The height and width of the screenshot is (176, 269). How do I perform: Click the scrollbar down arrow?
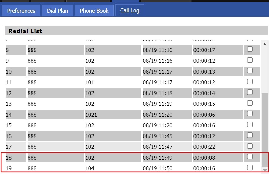265,170
